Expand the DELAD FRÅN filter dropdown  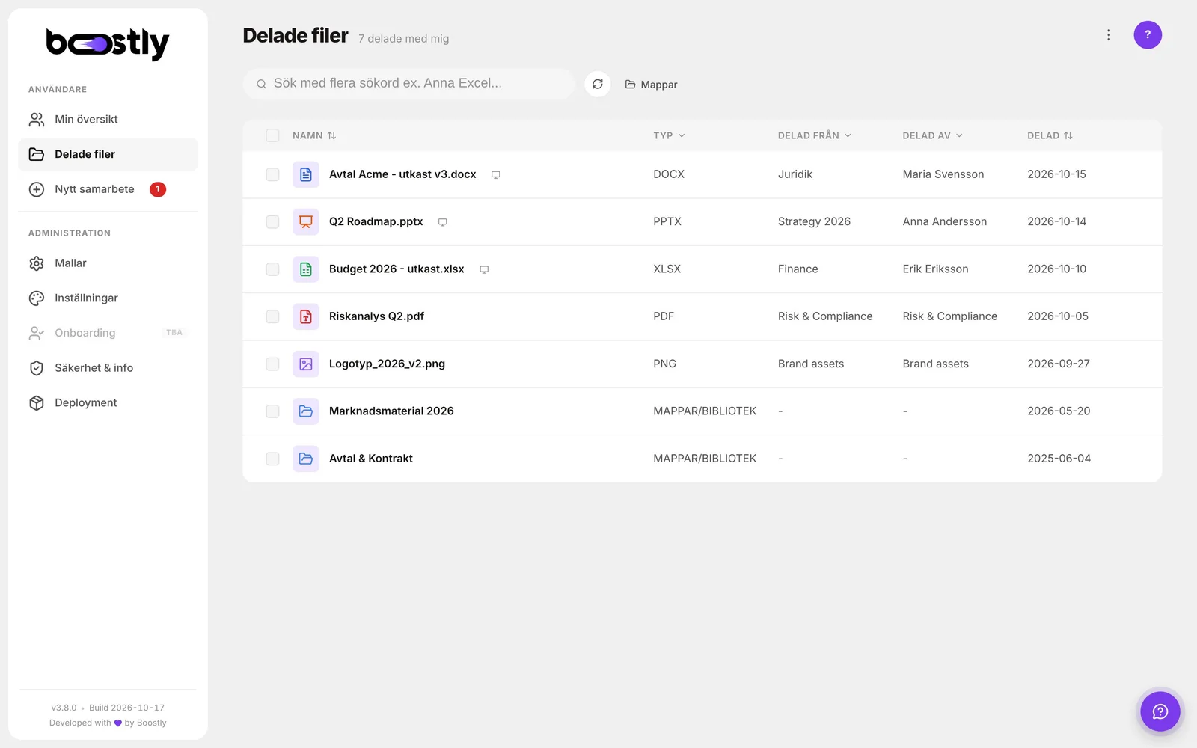click(814, 135)
